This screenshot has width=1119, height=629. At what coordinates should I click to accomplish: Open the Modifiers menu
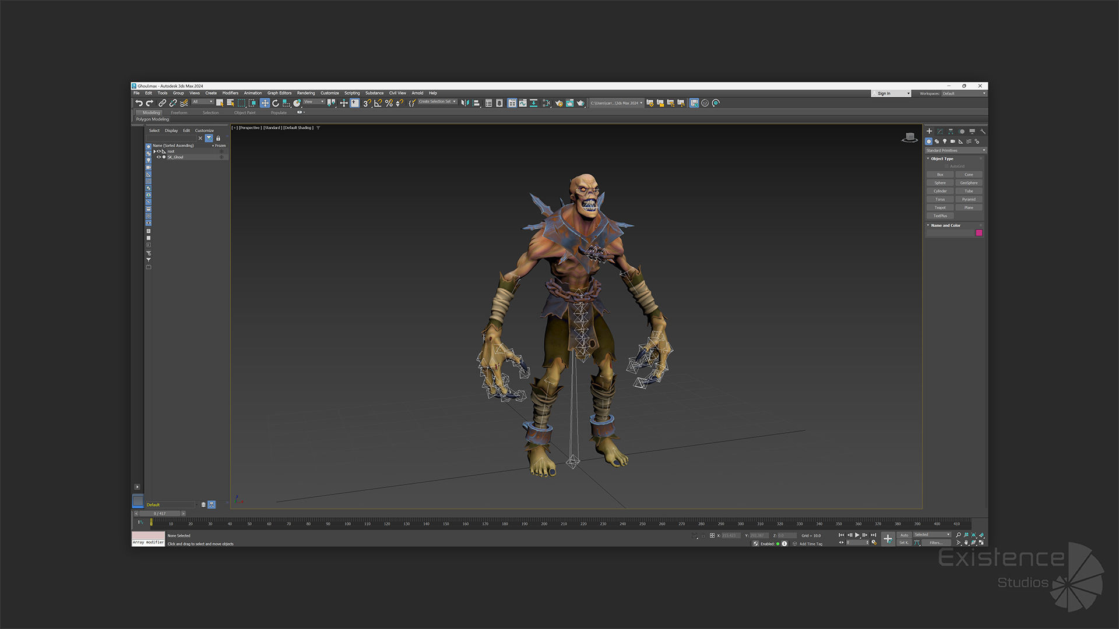[230, 93]
